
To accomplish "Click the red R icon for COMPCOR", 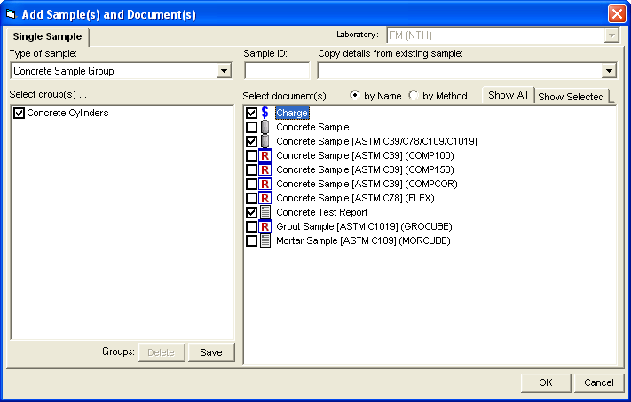I will (264, 184).
